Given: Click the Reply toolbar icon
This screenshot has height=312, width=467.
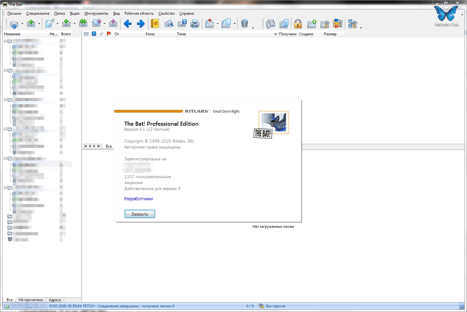Looking at the screenshot, I should tap(66, 23).
